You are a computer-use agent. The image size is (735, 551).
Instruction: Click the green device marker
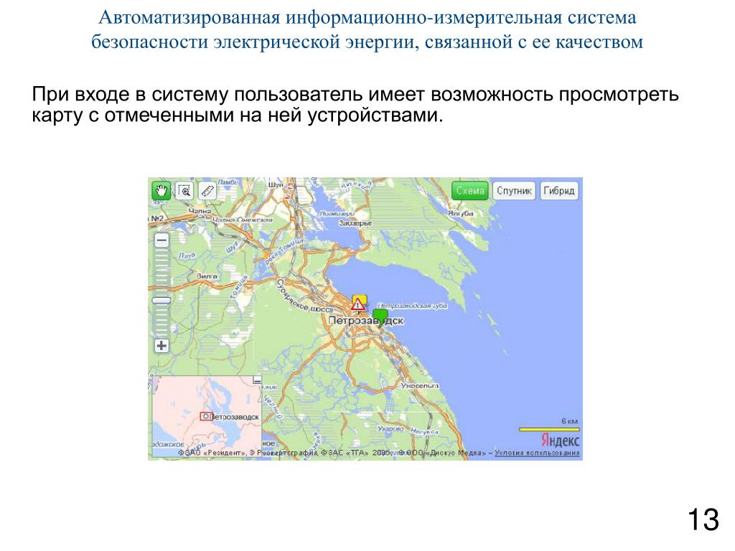click(x=380, y=316)
